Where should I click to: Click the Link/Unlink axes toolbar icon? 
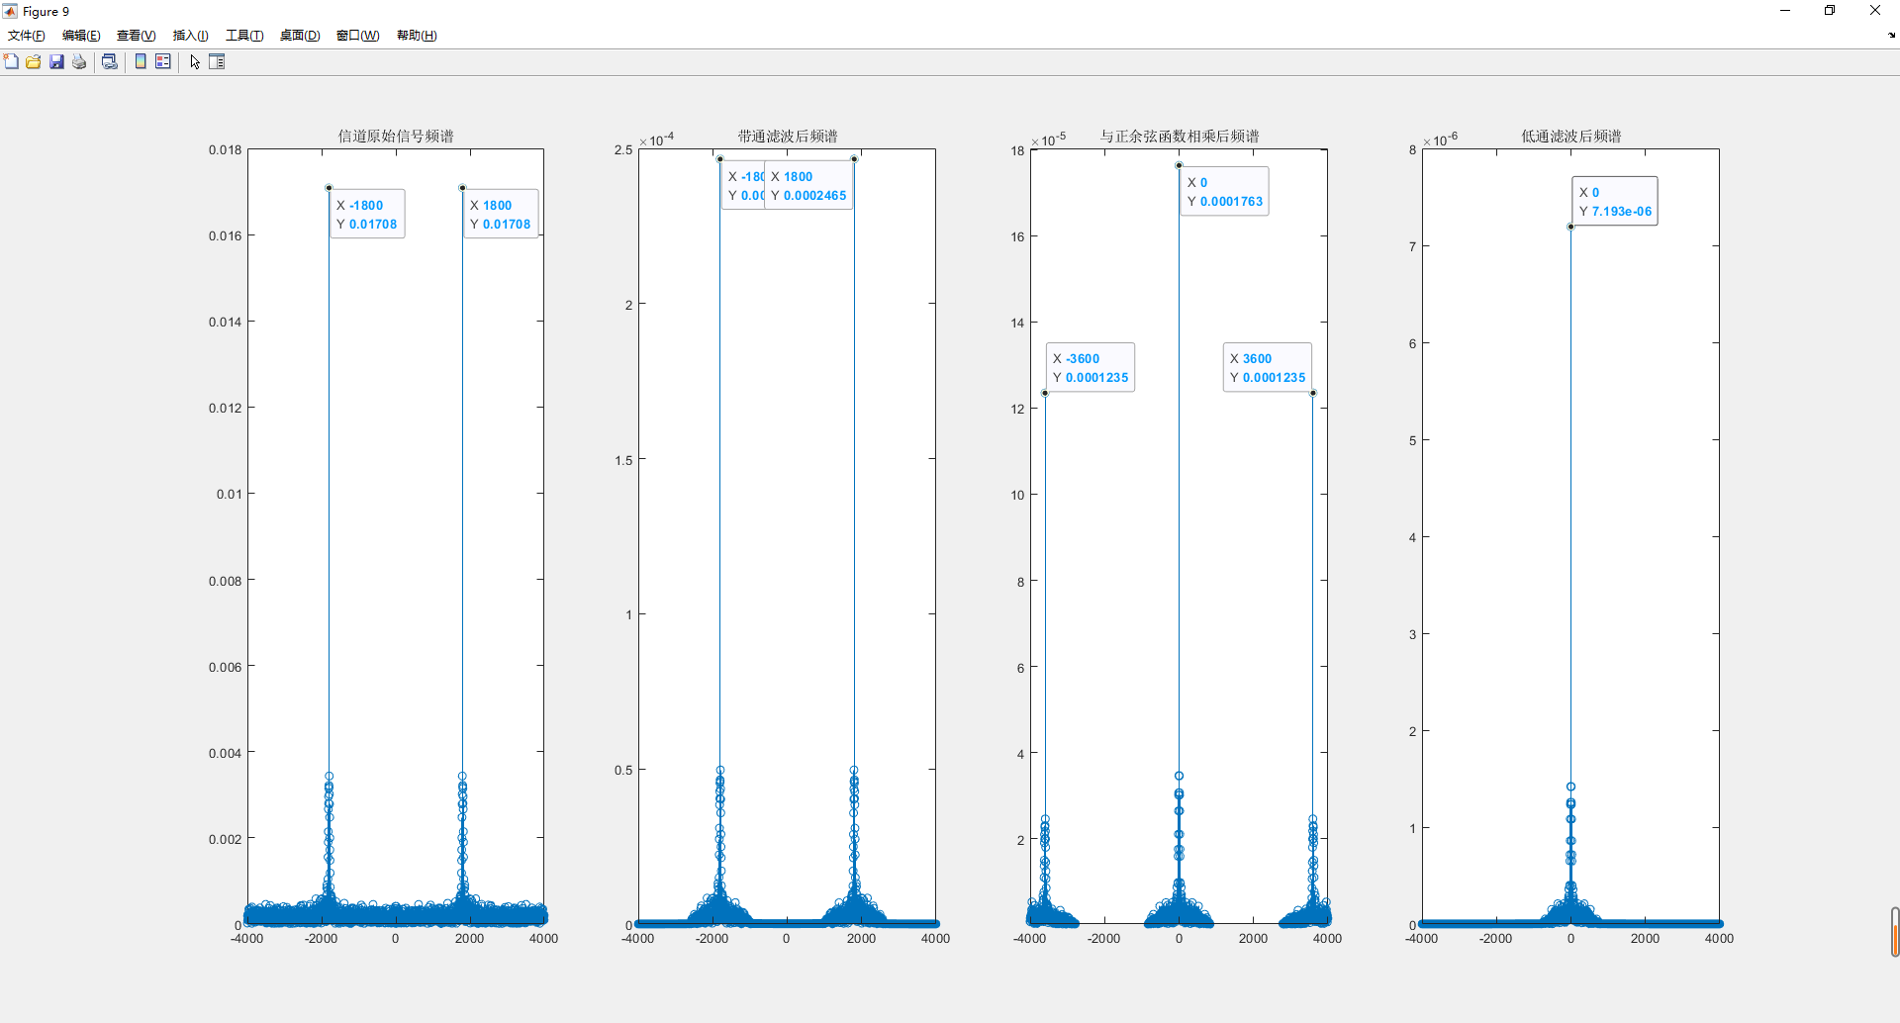[x=110, y=61]
